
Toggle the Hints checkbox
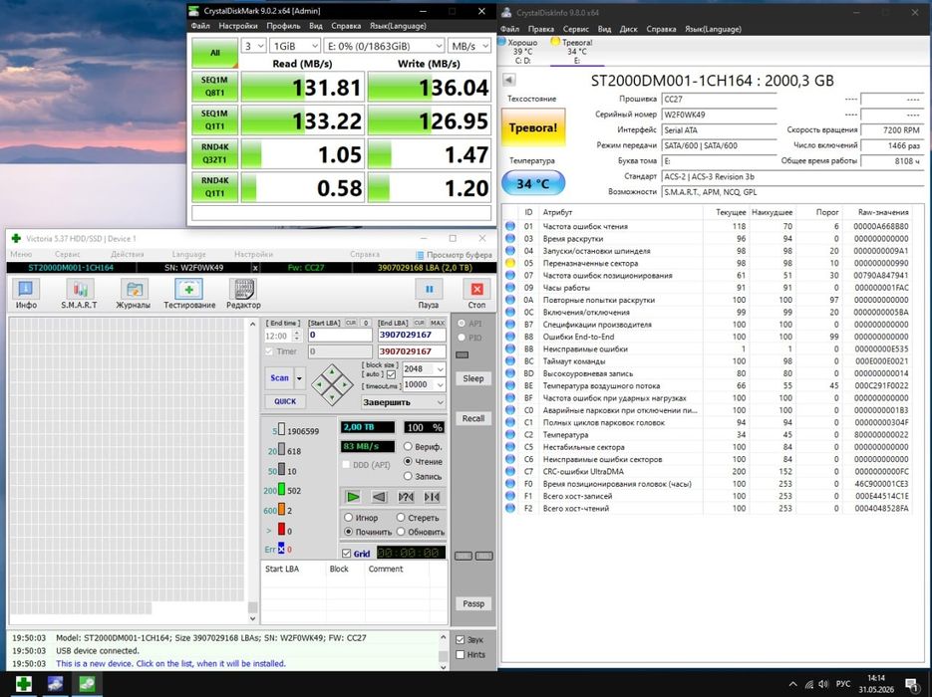[461, 654]
